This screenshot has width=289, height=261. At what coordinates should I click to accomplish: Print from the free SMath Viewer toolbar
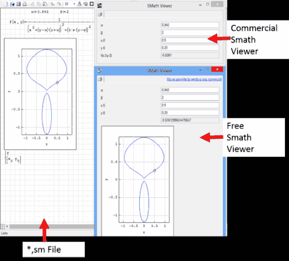(x=100, y=79)
